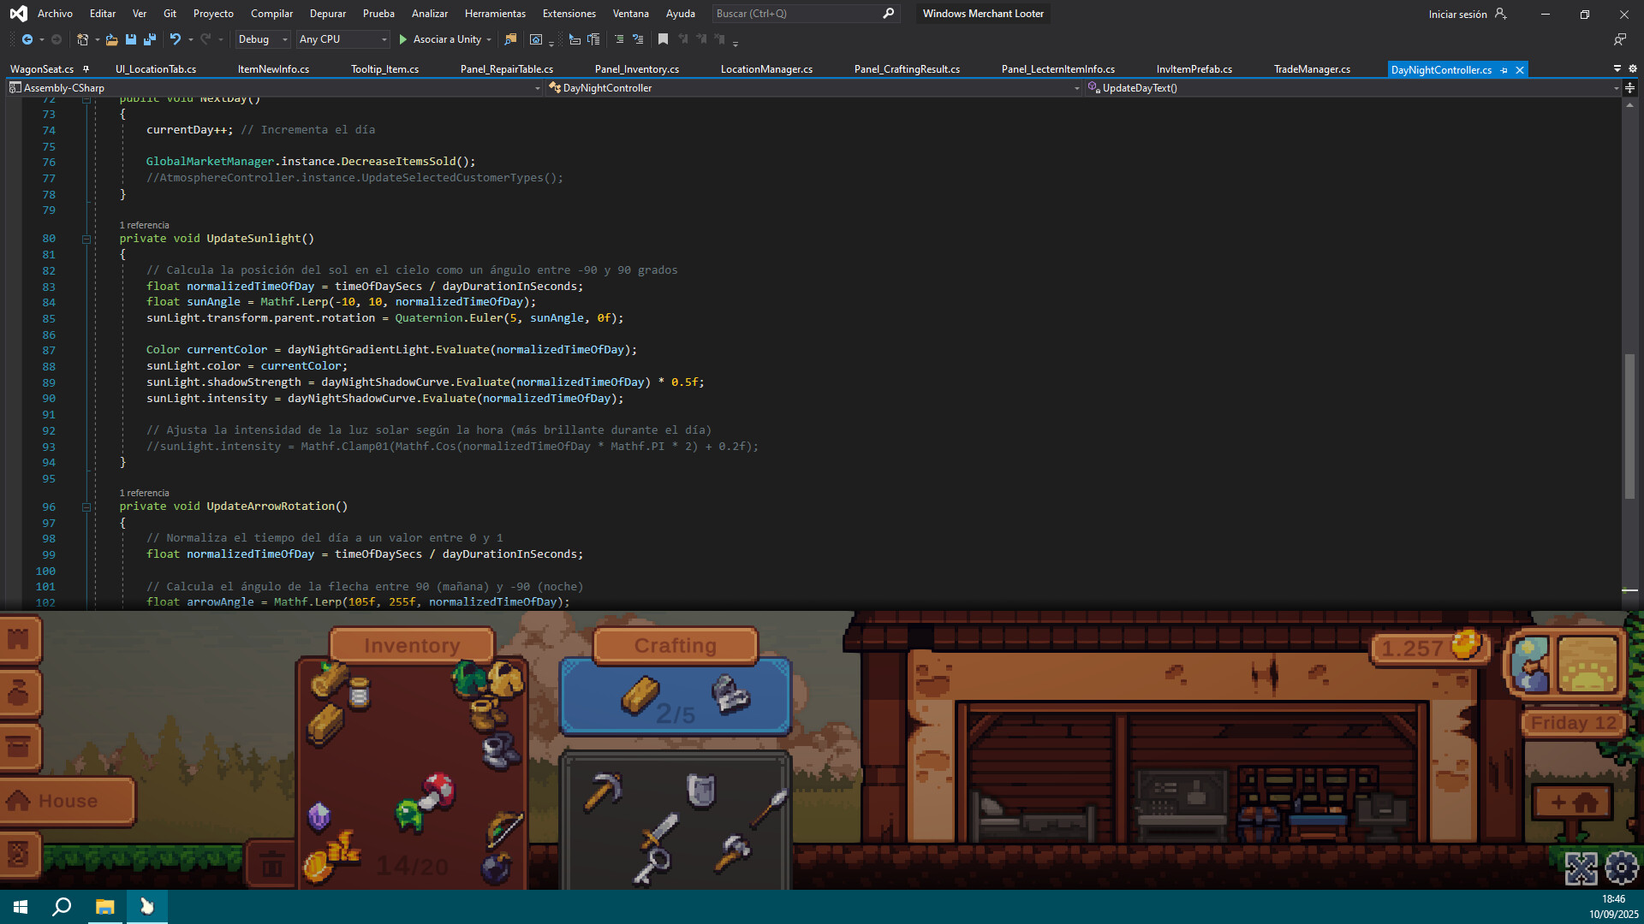The height and width of the screenshot is (924, 1644).
Task: Click the 2/5 crafting progress bar
Action: click(676, 696)
